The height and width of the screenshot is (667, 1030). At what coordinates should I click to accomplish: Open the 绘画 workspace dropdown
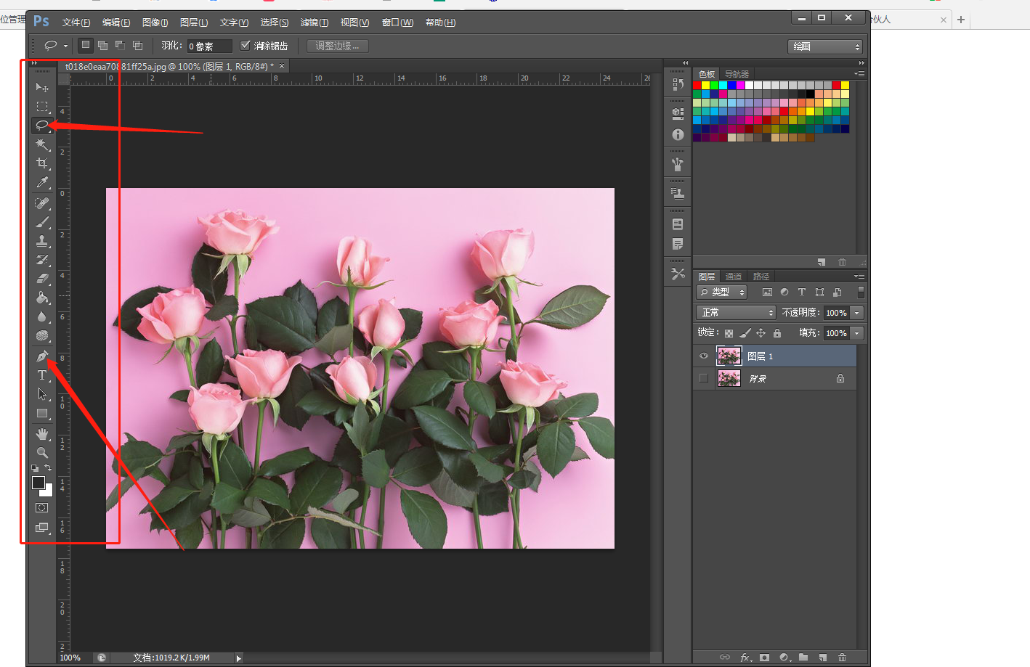click(824, 46)
